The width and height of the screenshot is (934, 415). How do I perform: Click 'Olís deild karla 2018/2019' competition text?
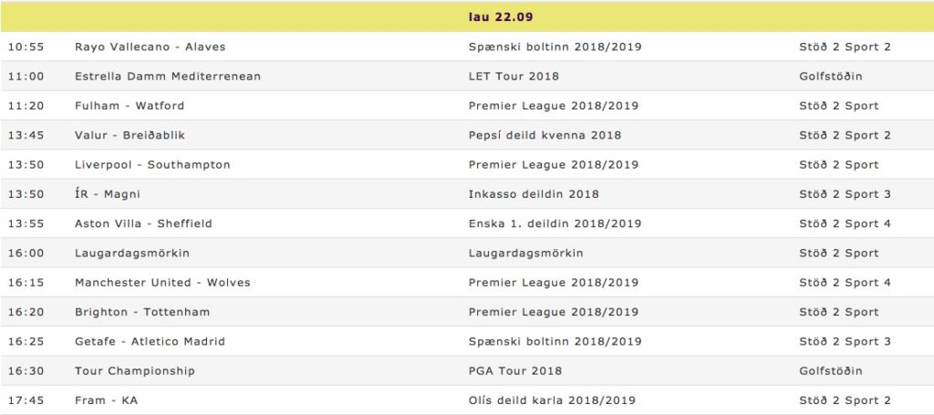pos(552,400)
